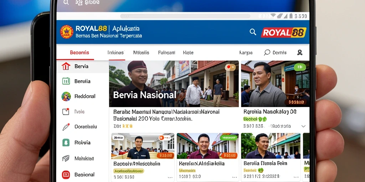365x182 pixels.
Task: Click the notification square icon beside Ivaie
Action: coord(66,112)
